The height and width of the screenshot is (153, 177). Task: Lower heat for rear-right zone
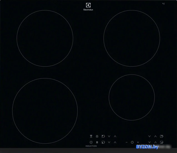click(149, 136)
